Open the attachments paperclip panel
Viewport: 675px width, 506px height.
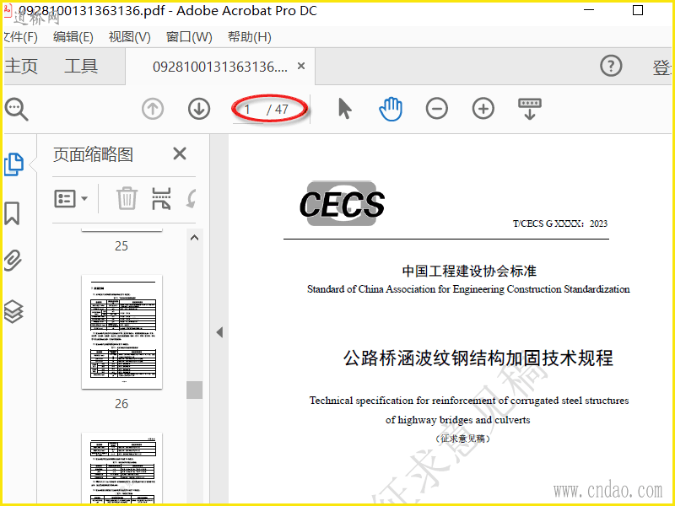[13, 261]
